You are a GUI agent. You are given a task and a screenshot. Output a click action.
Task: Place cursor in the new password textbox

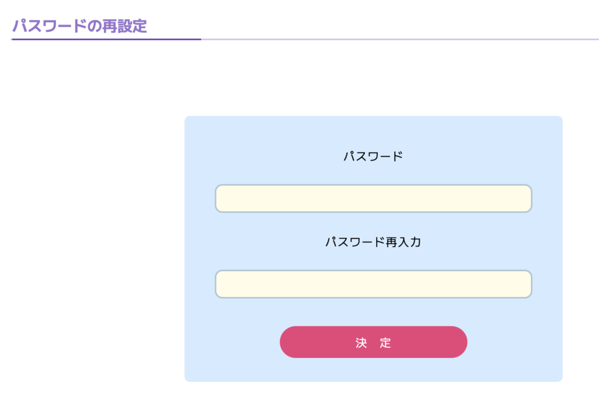point(373,199)
